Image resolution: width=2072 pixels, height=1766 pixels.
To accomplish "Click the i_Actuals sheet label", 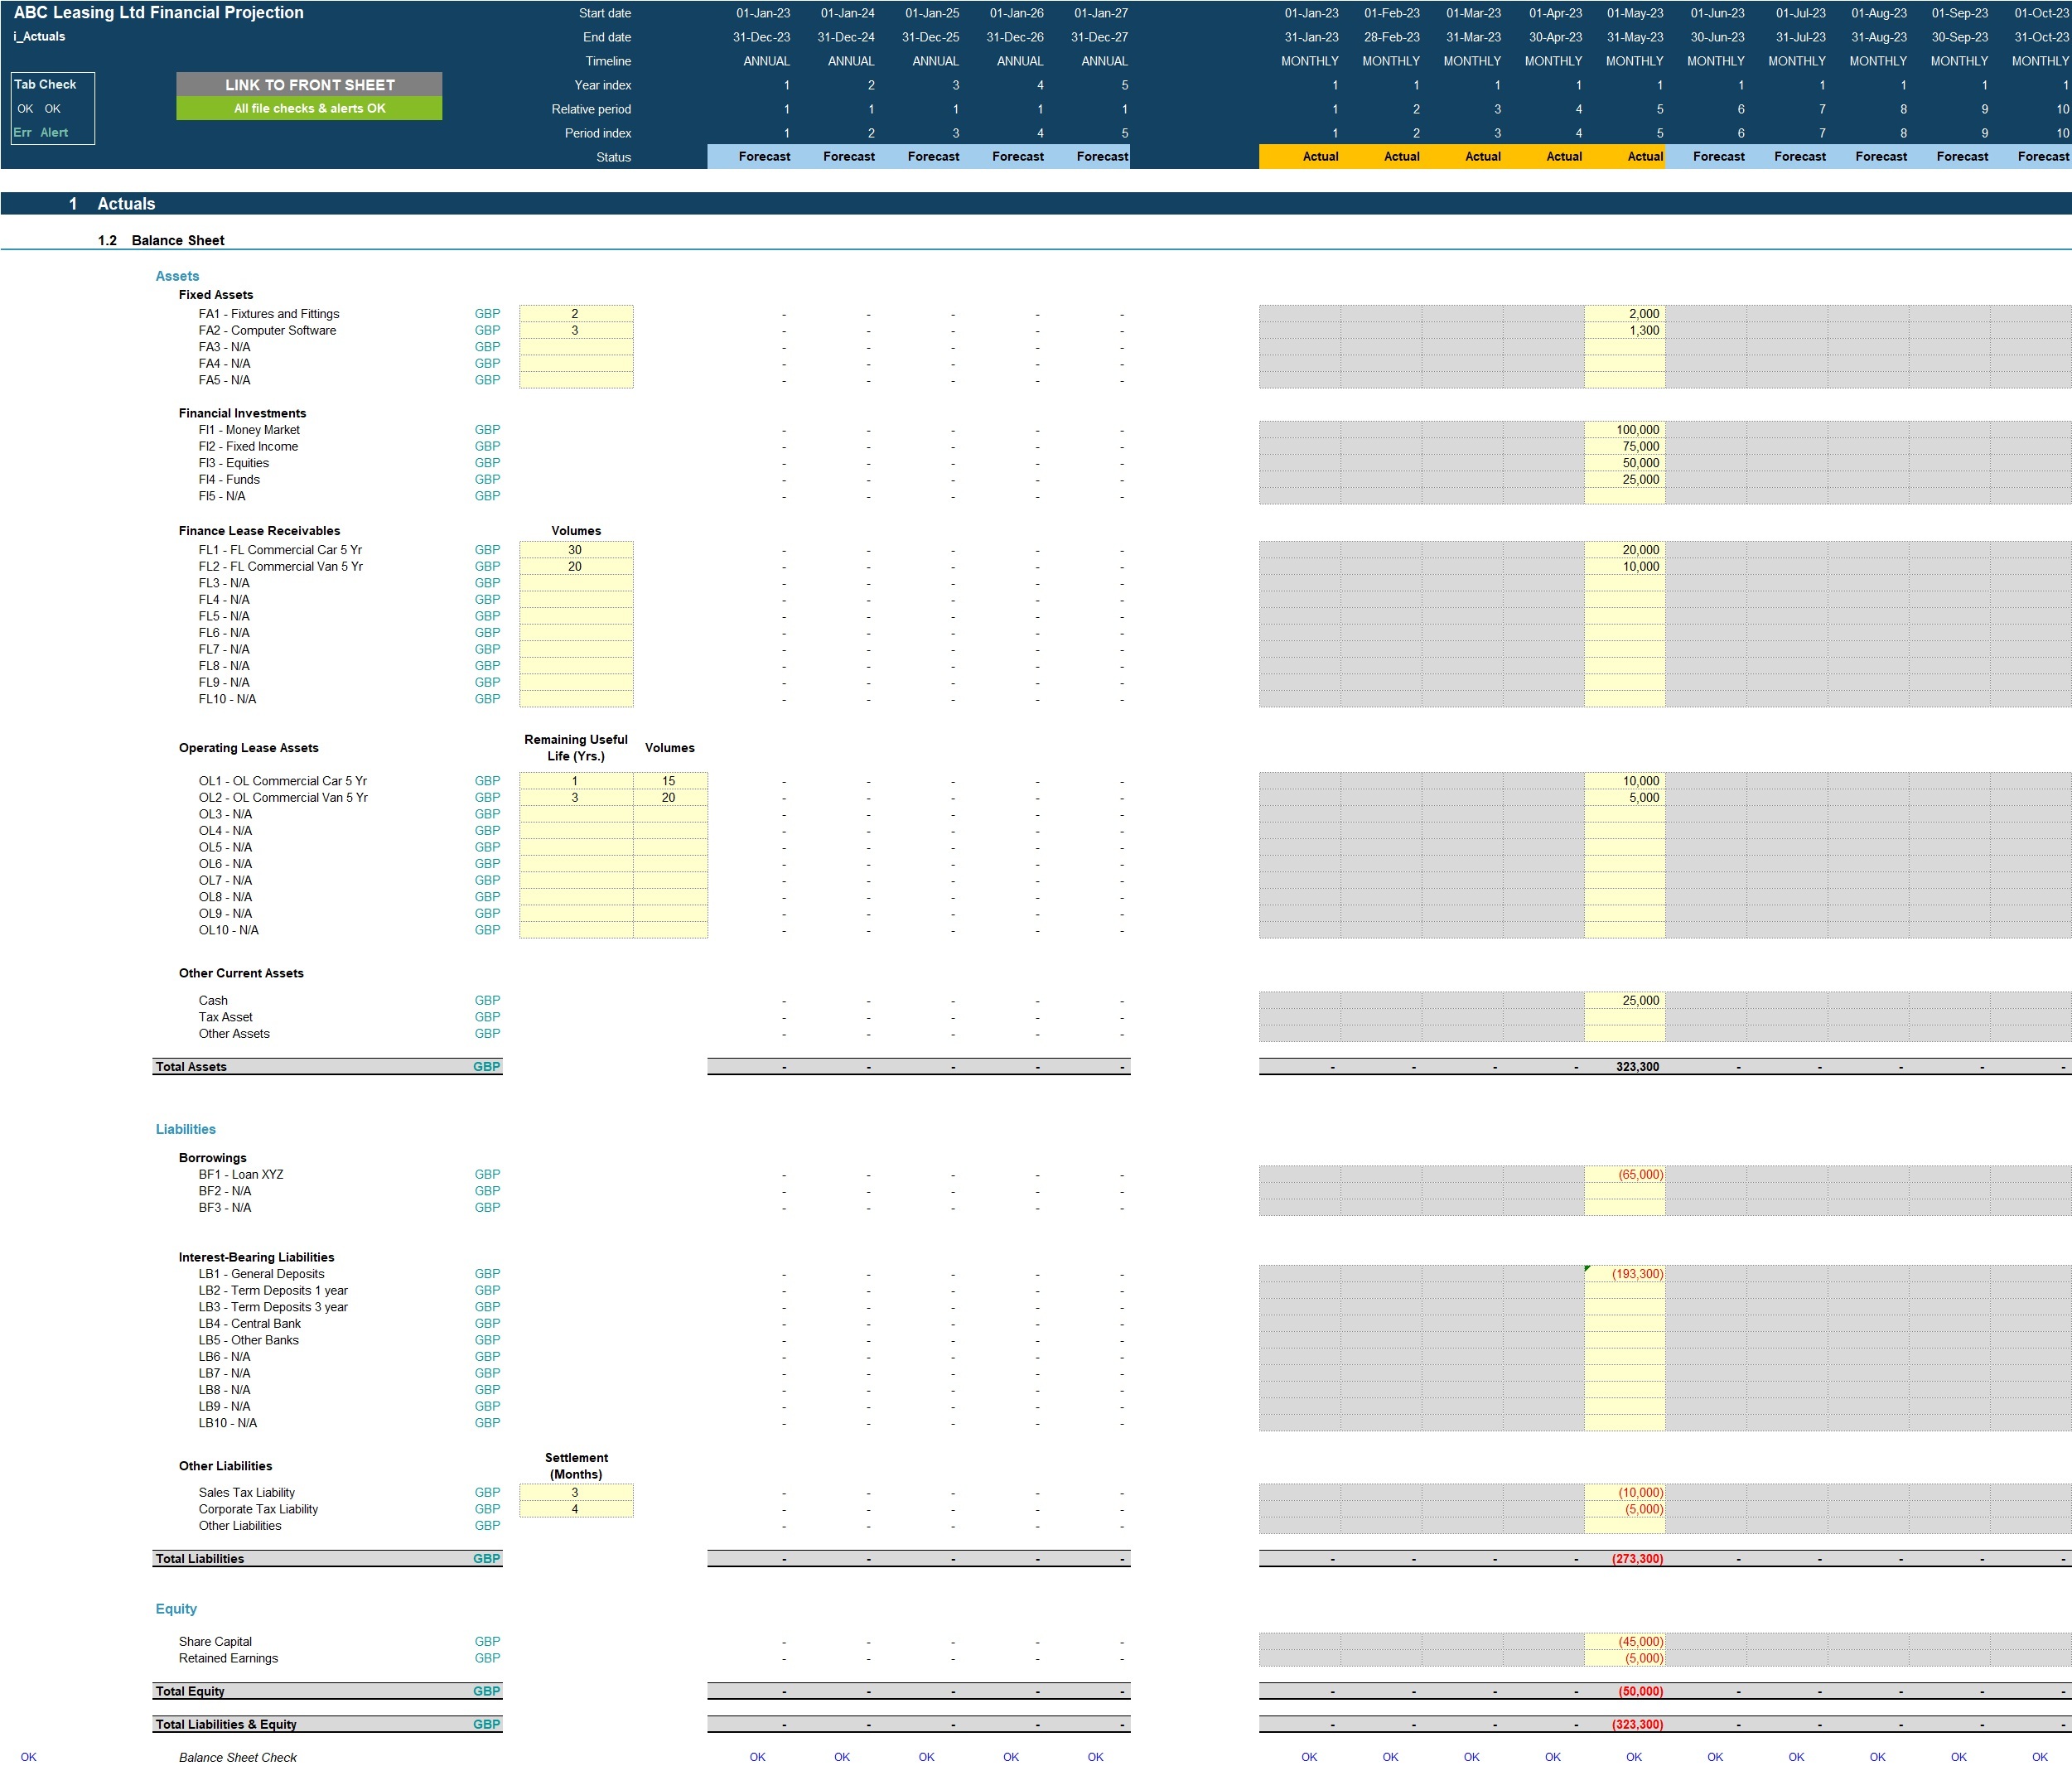I will [38, 36].
